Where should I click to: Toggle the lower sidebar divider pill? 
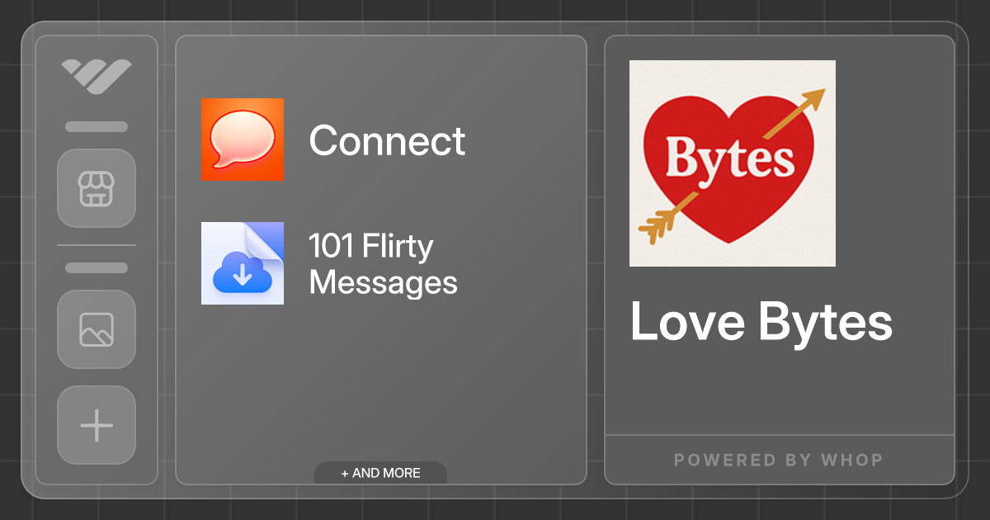click(96, 267)
